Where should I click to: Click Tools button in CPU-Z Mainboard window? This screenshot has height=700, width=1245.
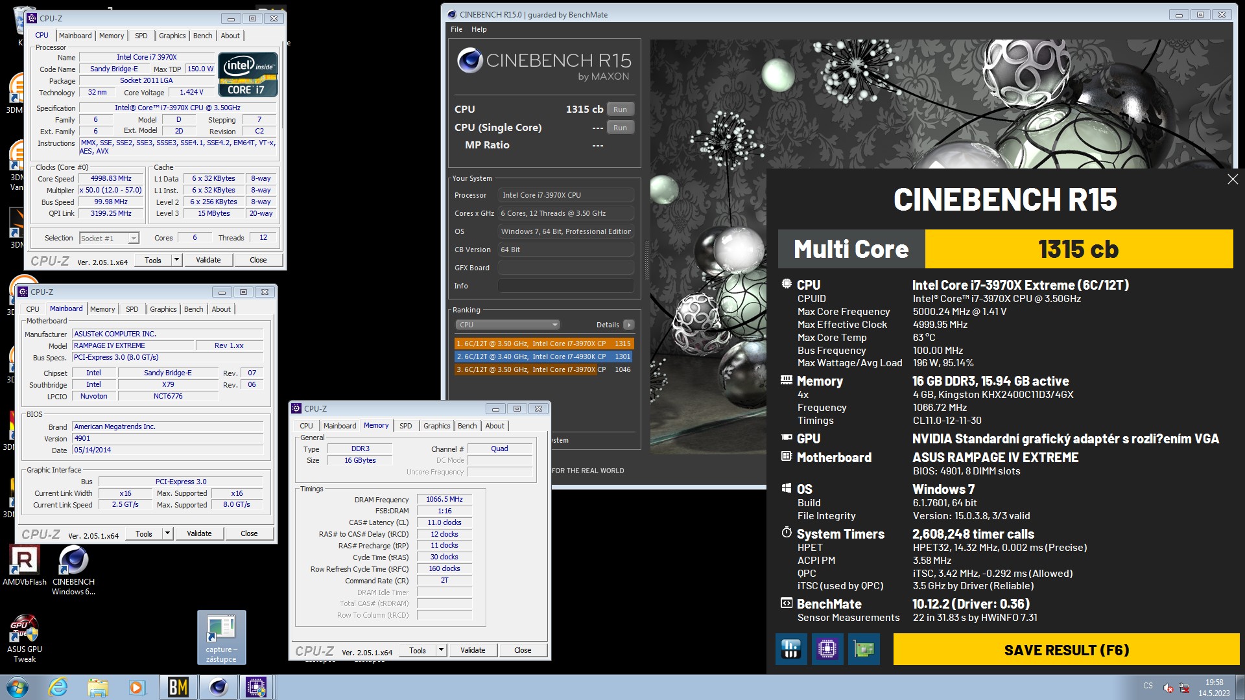144,533
